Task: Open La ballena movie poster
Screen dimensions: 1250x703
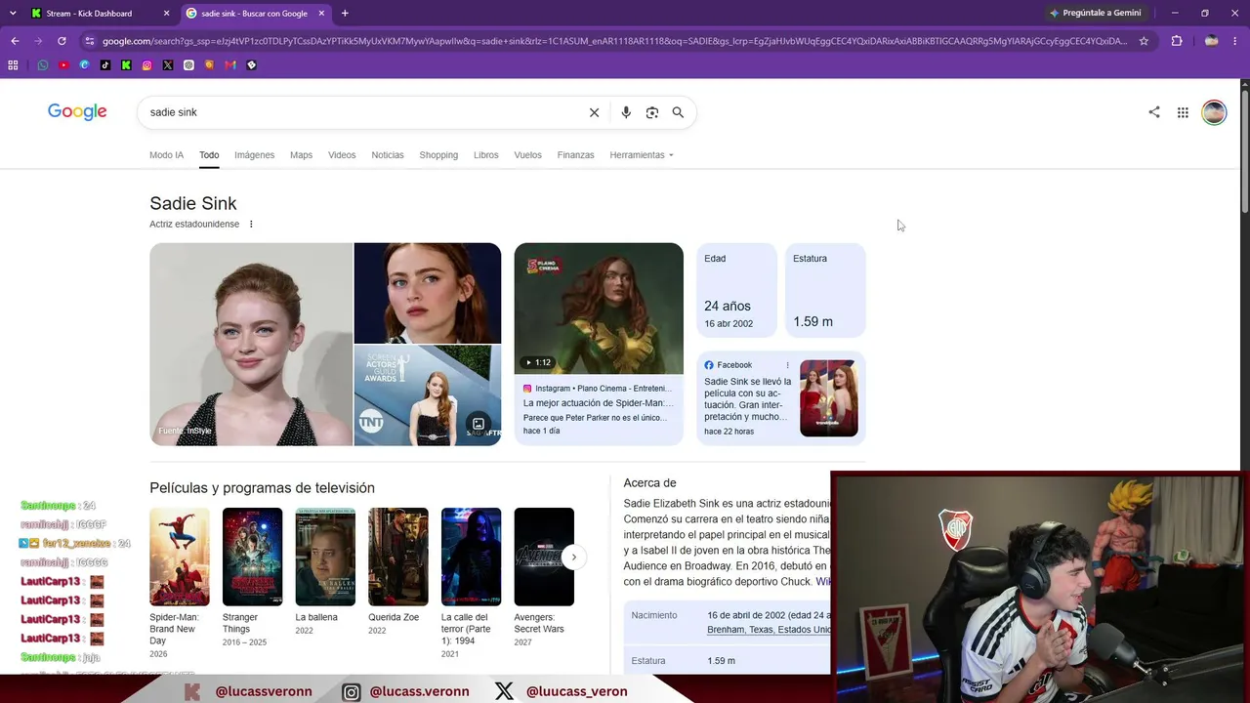Action: (325, 557)
